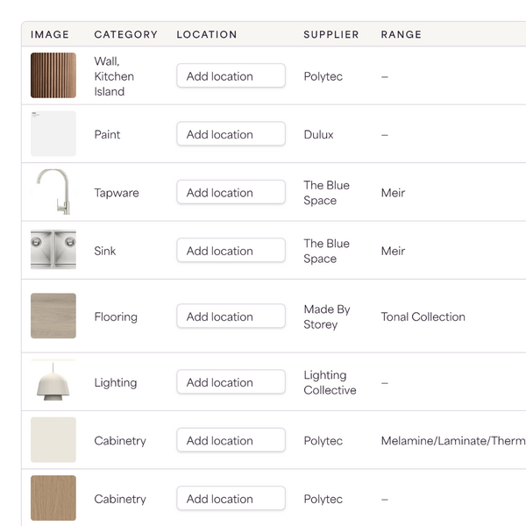View the double bowl sink image
The image size is (526, 526).
(x=53, y=250)
